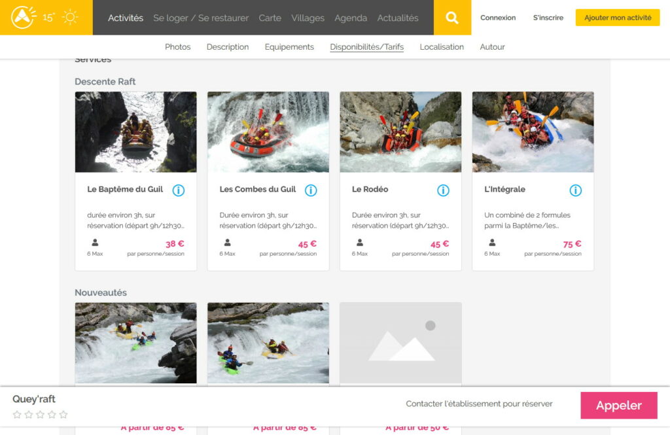Click the 38 € price
This screenshot has width=670, height=435.
175,244
